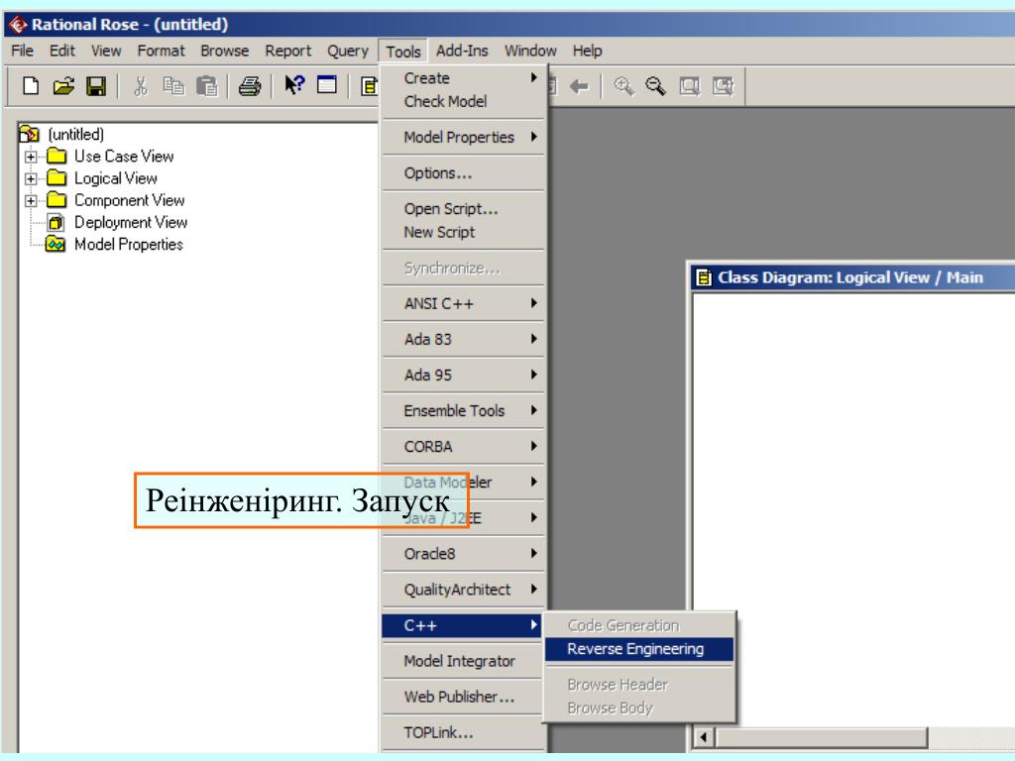Click the Undo Fit In Window icon
Screen dimensions: 1015x761
pyautogui.click(x=723, y=86)
